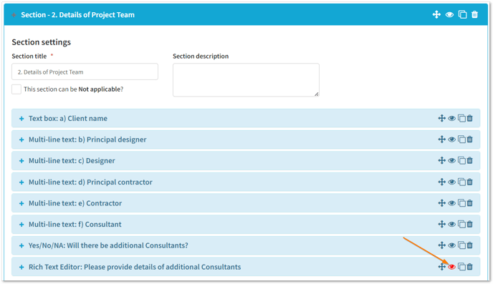
Task: Copy the Principal designer field
Action: (461, 139)
